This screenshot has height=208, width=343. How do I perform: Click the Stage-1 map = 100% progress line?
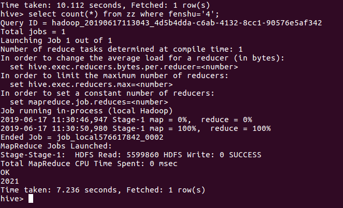pos(133,128)
